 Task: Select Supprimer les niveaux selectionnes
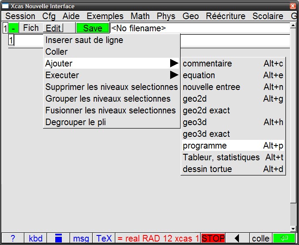tap(111, 87)
